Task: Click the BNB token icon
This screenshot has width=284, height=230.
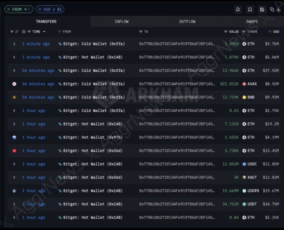Action: coord(244,97)
